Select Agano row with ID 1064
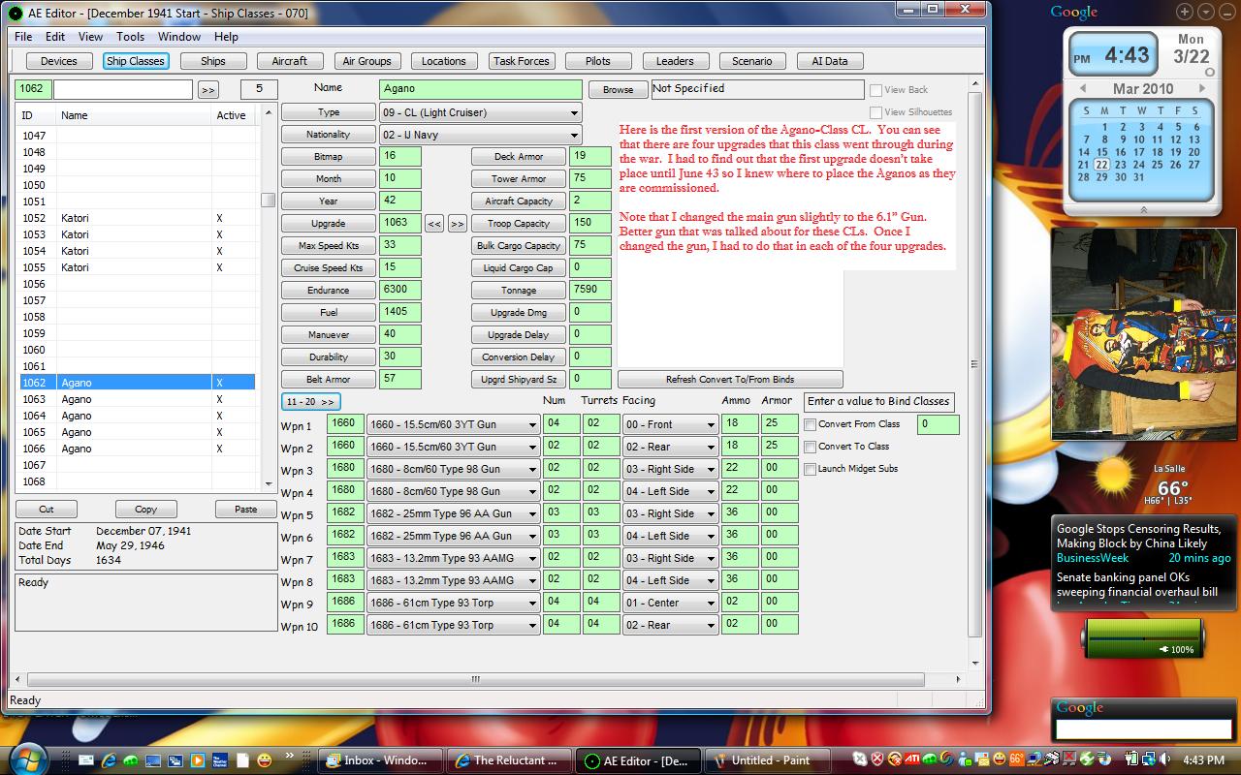Image resolution: width=1241 pixels, height=775 pixels. pyautogui.click(x=136, y=416)
